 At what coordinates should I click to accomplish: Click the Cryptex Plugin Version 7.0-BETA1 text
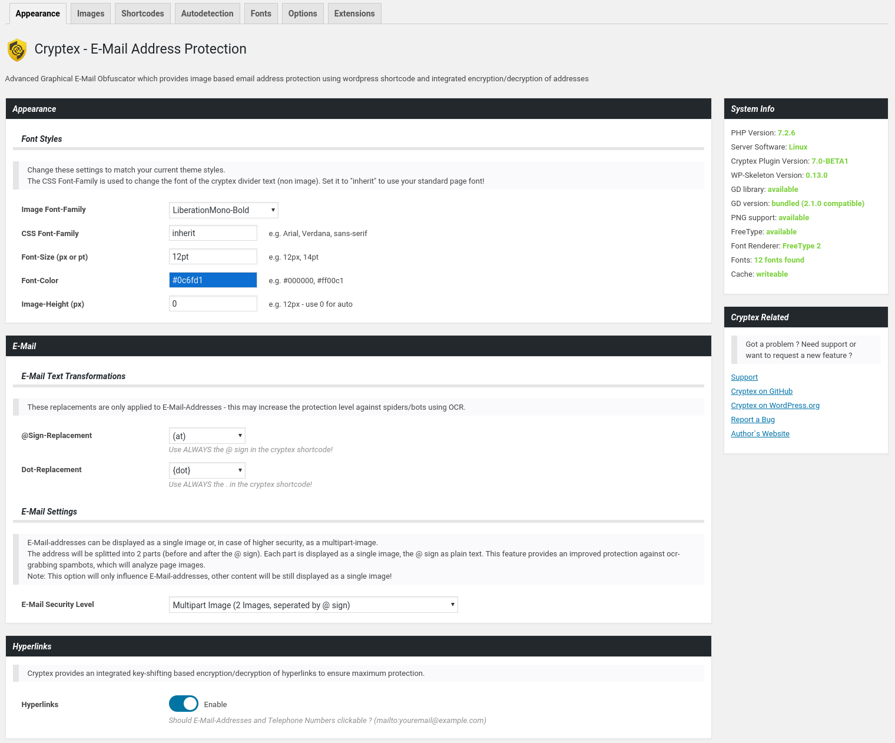click(x=830, y=161)
